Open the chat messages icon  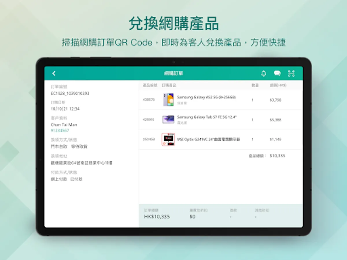(x=277, y=73)
